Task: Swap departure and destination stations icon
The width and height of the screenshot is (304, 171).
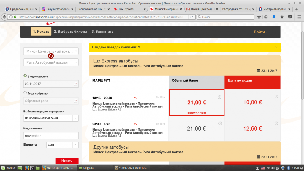Action: 51,56
